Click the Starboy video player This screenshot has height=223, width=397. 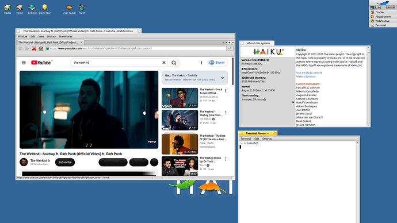point(89,109)
